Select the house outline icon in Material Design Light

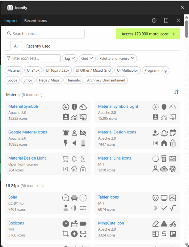(x=74, y=169)
